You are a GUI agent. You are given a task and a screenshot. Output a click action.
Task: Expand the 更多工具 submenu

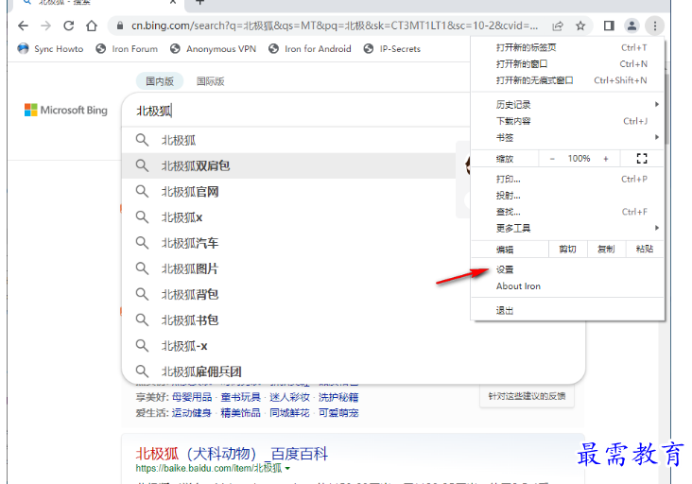tap(567, 228)
